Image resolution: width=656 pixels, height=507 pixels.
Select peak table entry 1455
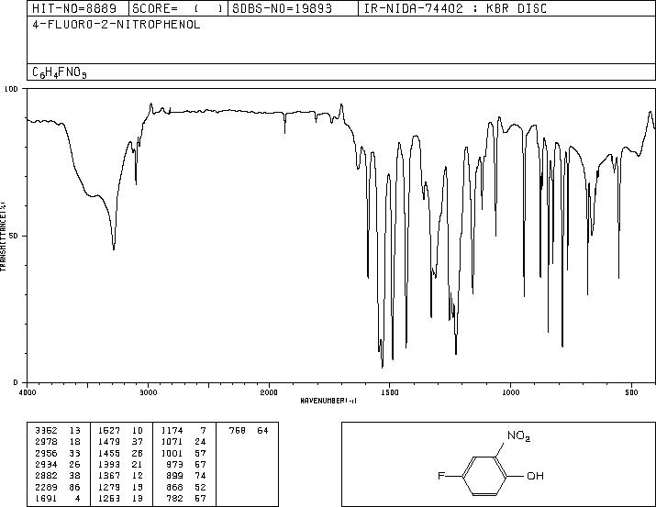[109, 453]
